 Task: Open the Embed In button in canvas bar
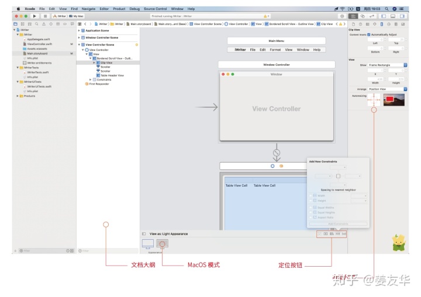326,234
